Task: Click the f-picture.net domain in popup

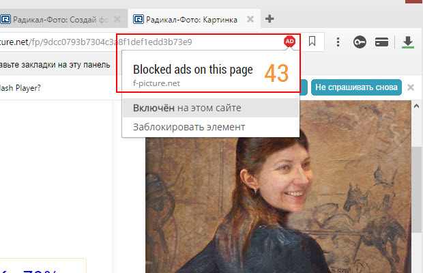Action: pyautogui.click(x=158, y=82)
